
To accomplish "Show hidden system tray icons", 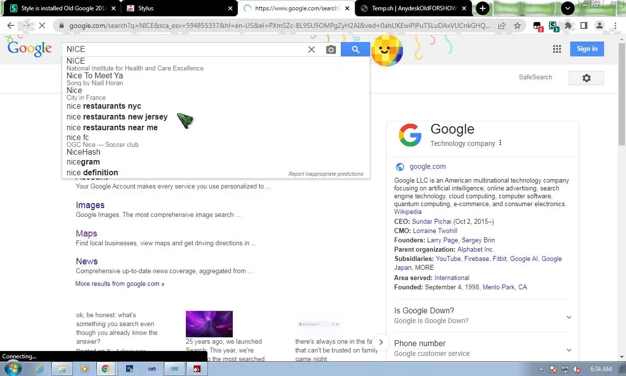I will pyautogui.click(x=541, y=369).
